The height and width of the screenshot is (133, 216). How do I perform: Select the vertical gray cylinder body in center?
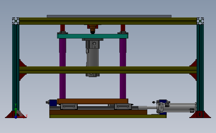(x=93, y=58)
